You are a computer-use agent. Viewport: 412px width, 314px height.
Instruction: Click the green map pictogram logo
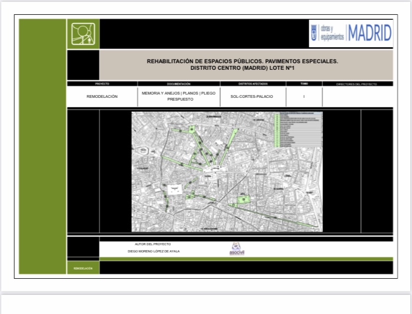[x=83, y=34]
